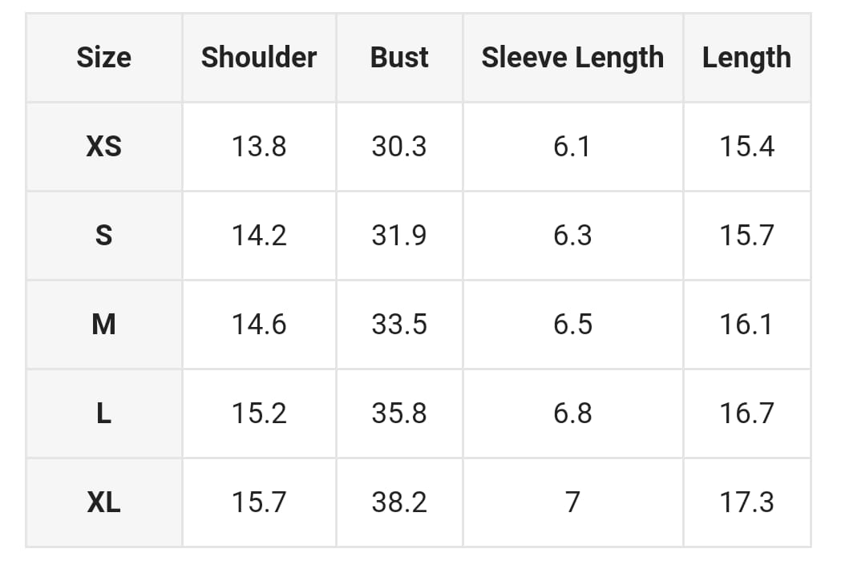Select L bust value 35.8
The width and height of the screenshot is (841, 569).
pos(399,414)
